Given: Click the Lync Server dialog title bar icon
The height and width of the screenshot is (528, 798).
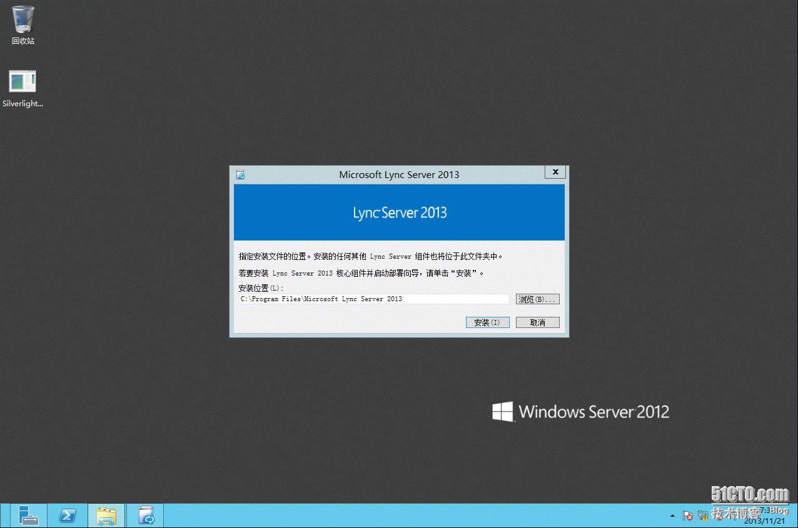Looking at the screenshot, I should tap(240, 175).
